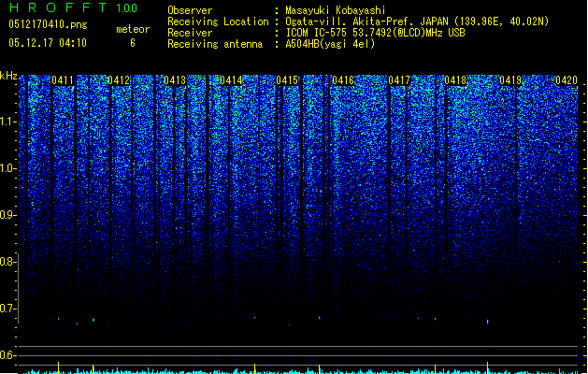The height and width of the screenshot is (374, 588).
Task: Click the 0.6 kHz axis label
Action: point(7,355)
